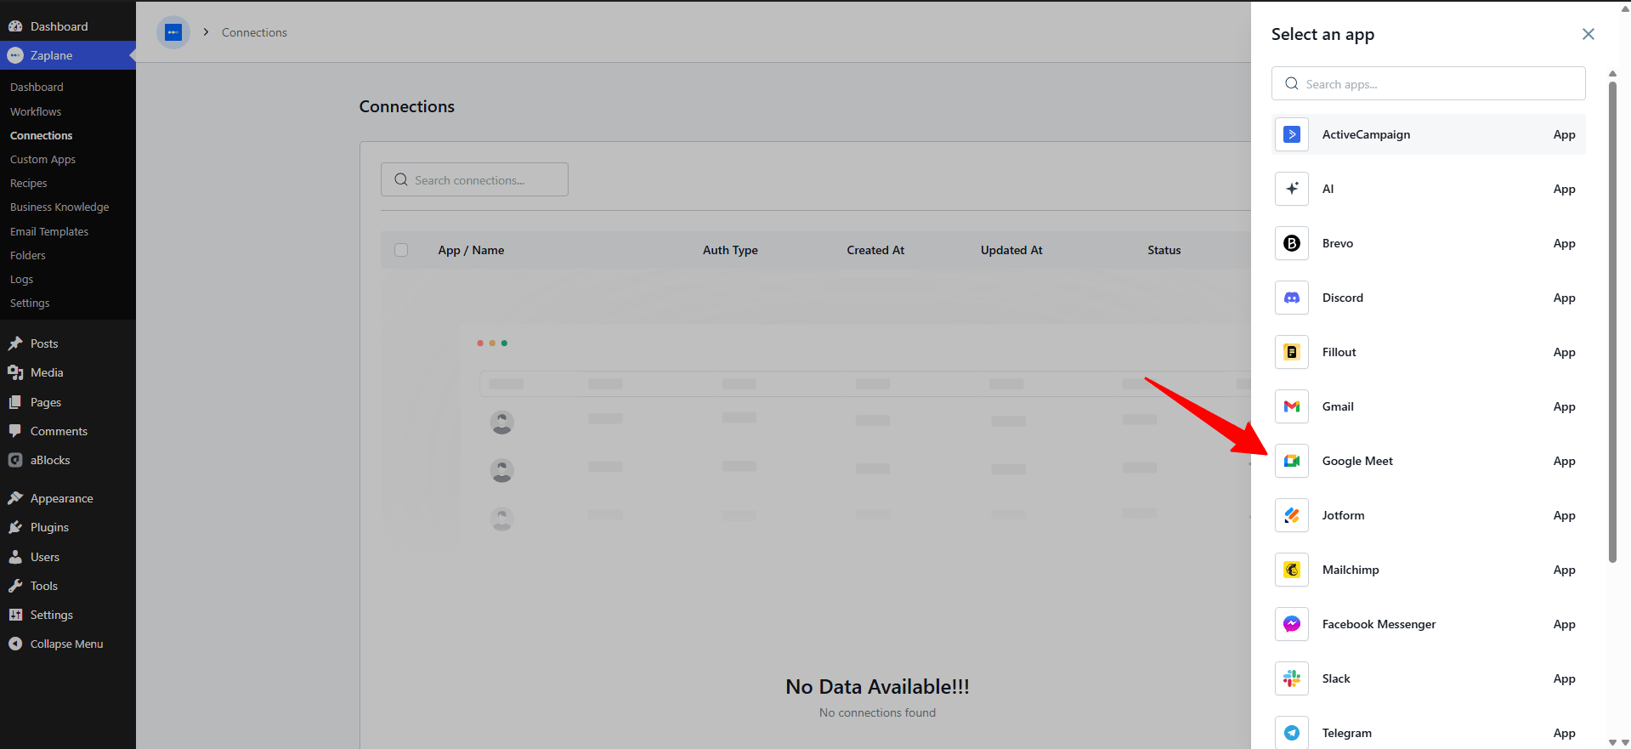
Task: Open the Posts pin icon
Action: [x=15, y=343]
